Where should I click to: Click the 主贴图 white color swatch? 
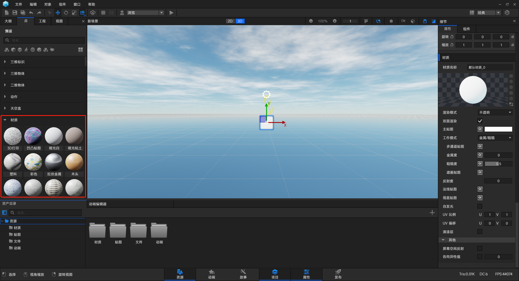[x=498, y=129]
